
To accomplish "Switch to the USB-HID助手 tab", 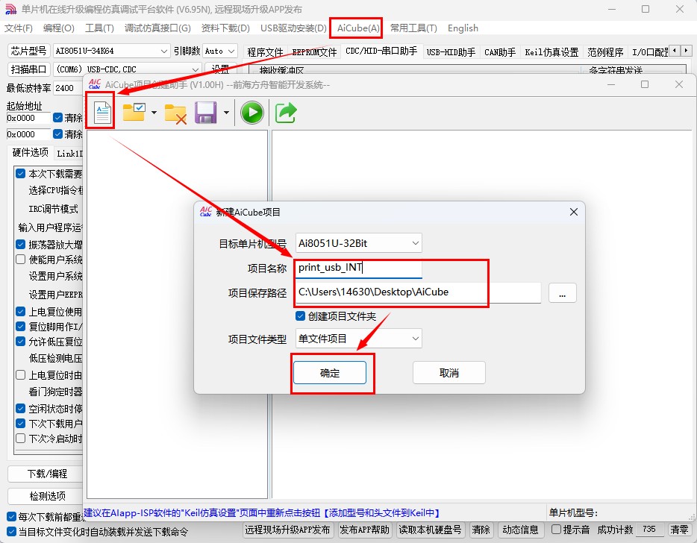I will (451, 52).
